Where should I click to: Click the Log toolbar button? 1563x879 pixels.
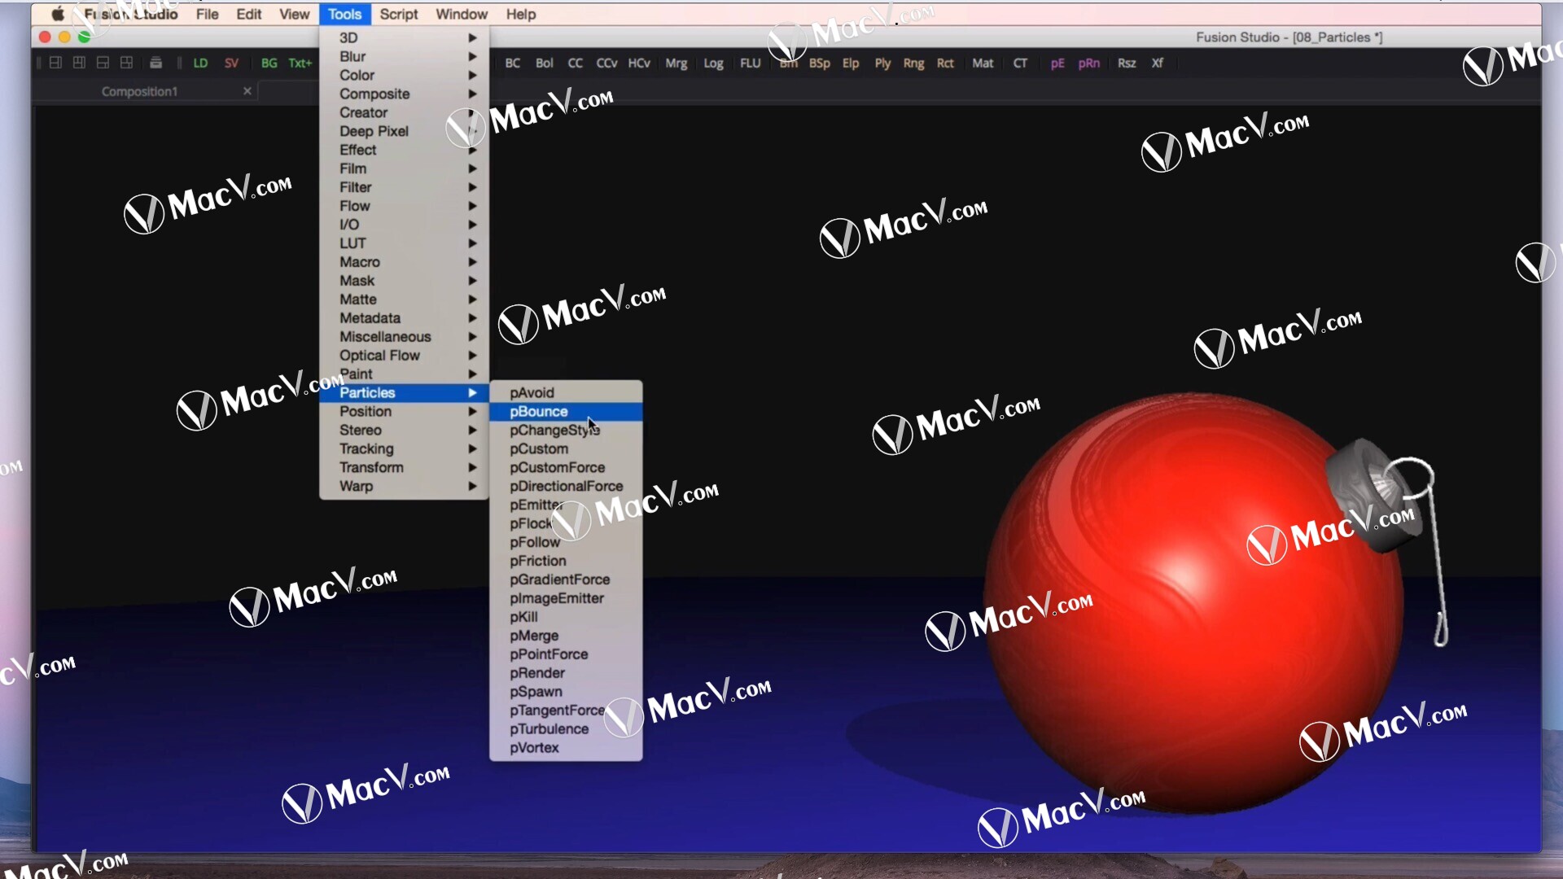714,63
